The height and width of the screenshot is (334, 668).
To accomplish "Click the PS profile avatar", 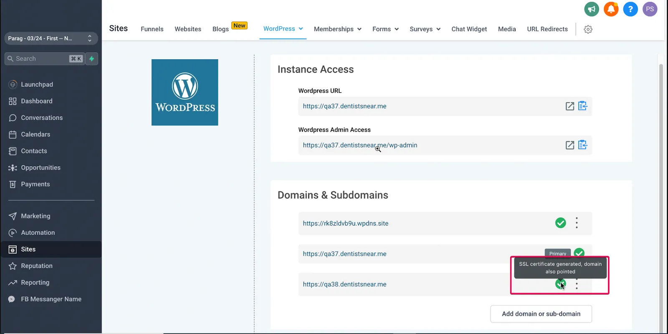I will click(x=650, y=9).
